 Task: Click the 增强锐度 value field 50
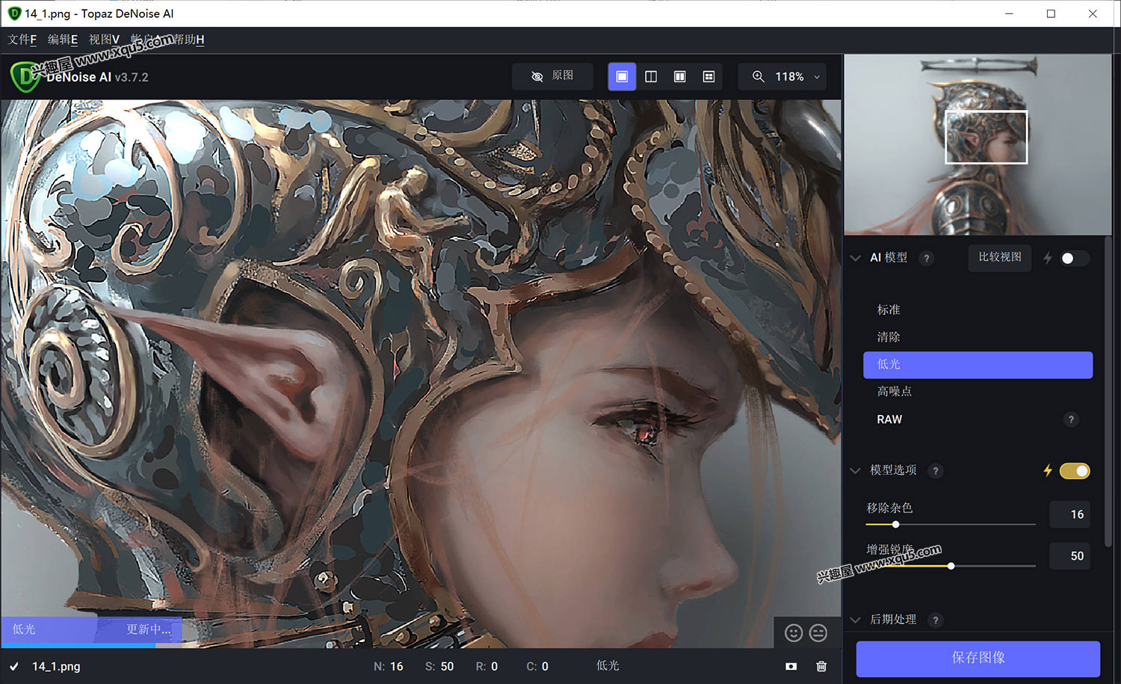point(1070,556)
